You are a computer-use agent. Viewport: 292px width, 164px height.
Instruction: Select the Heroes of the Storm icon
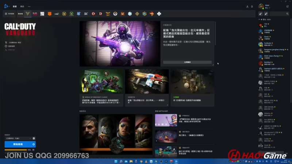130,14
